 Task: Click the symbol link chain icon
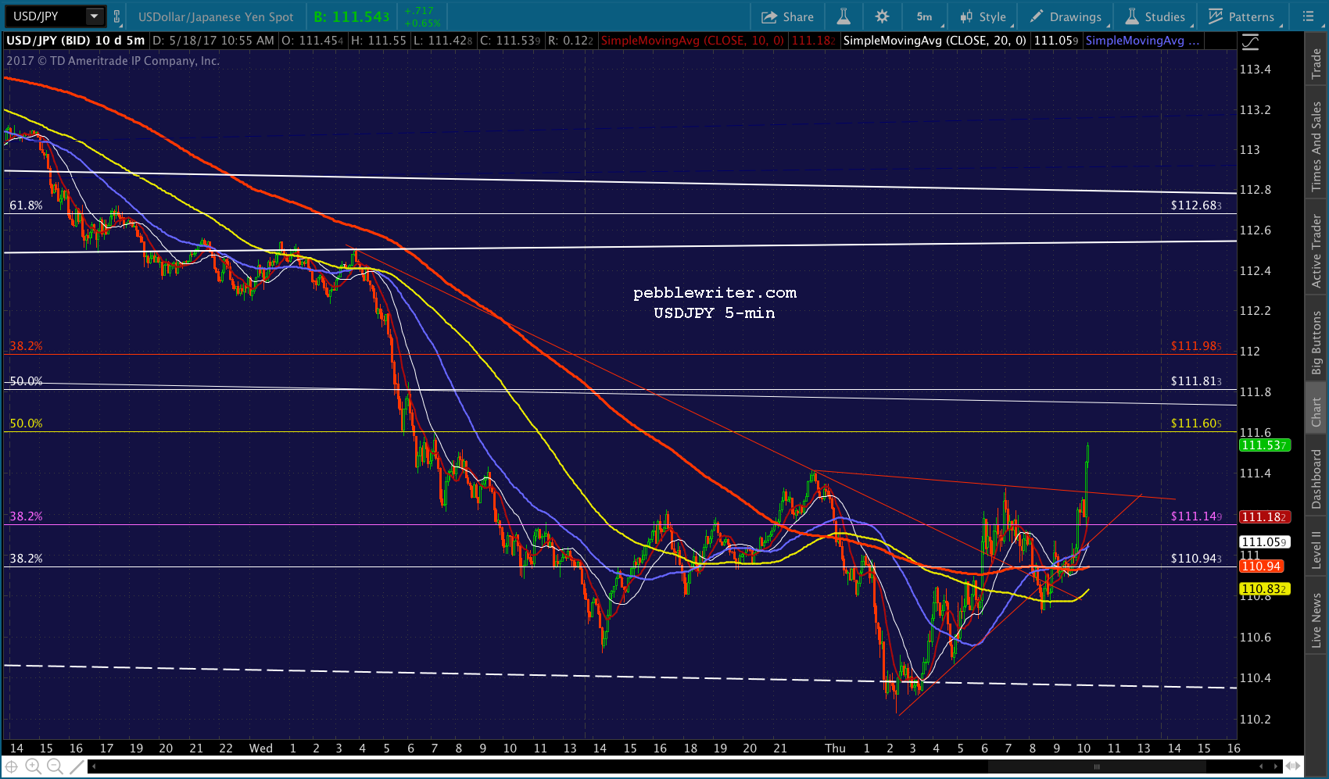coord(117,16)
